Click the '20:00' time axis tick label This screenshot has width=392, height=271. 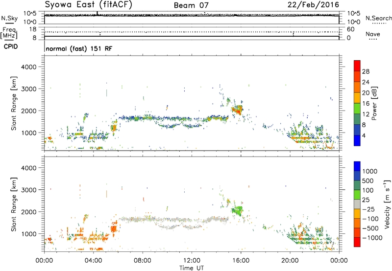point(290,261)
